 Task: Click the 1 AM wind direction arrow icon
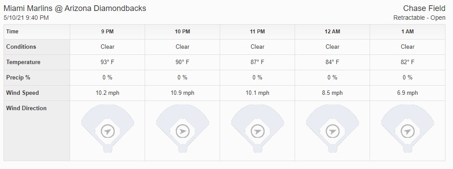click(x=408, y=132)
